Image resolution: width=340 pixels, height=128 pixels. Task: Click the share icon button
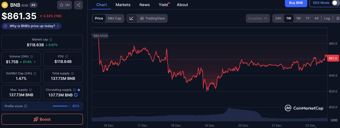(x=78, y=5)
